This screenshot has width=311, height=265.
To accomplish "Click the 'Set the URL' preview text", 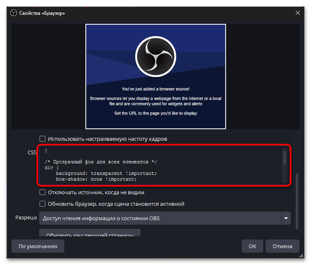I will click(x=155, y=113).
